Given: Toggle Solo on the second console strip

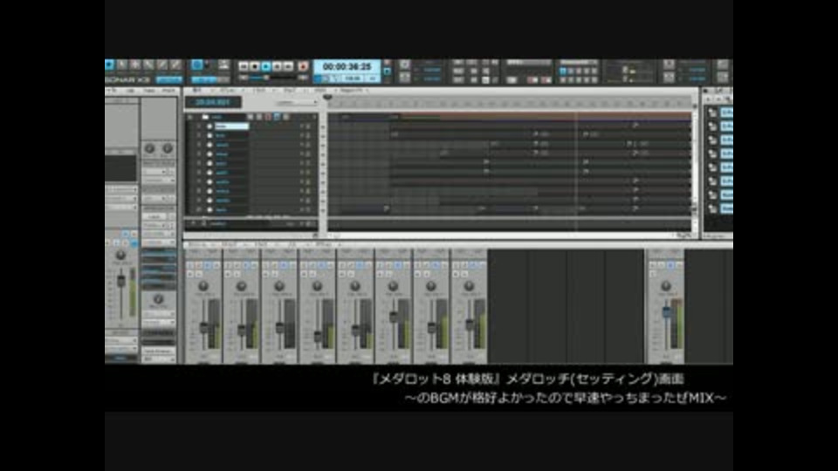Looking at the screenshot, I should (x=237, y=265).
